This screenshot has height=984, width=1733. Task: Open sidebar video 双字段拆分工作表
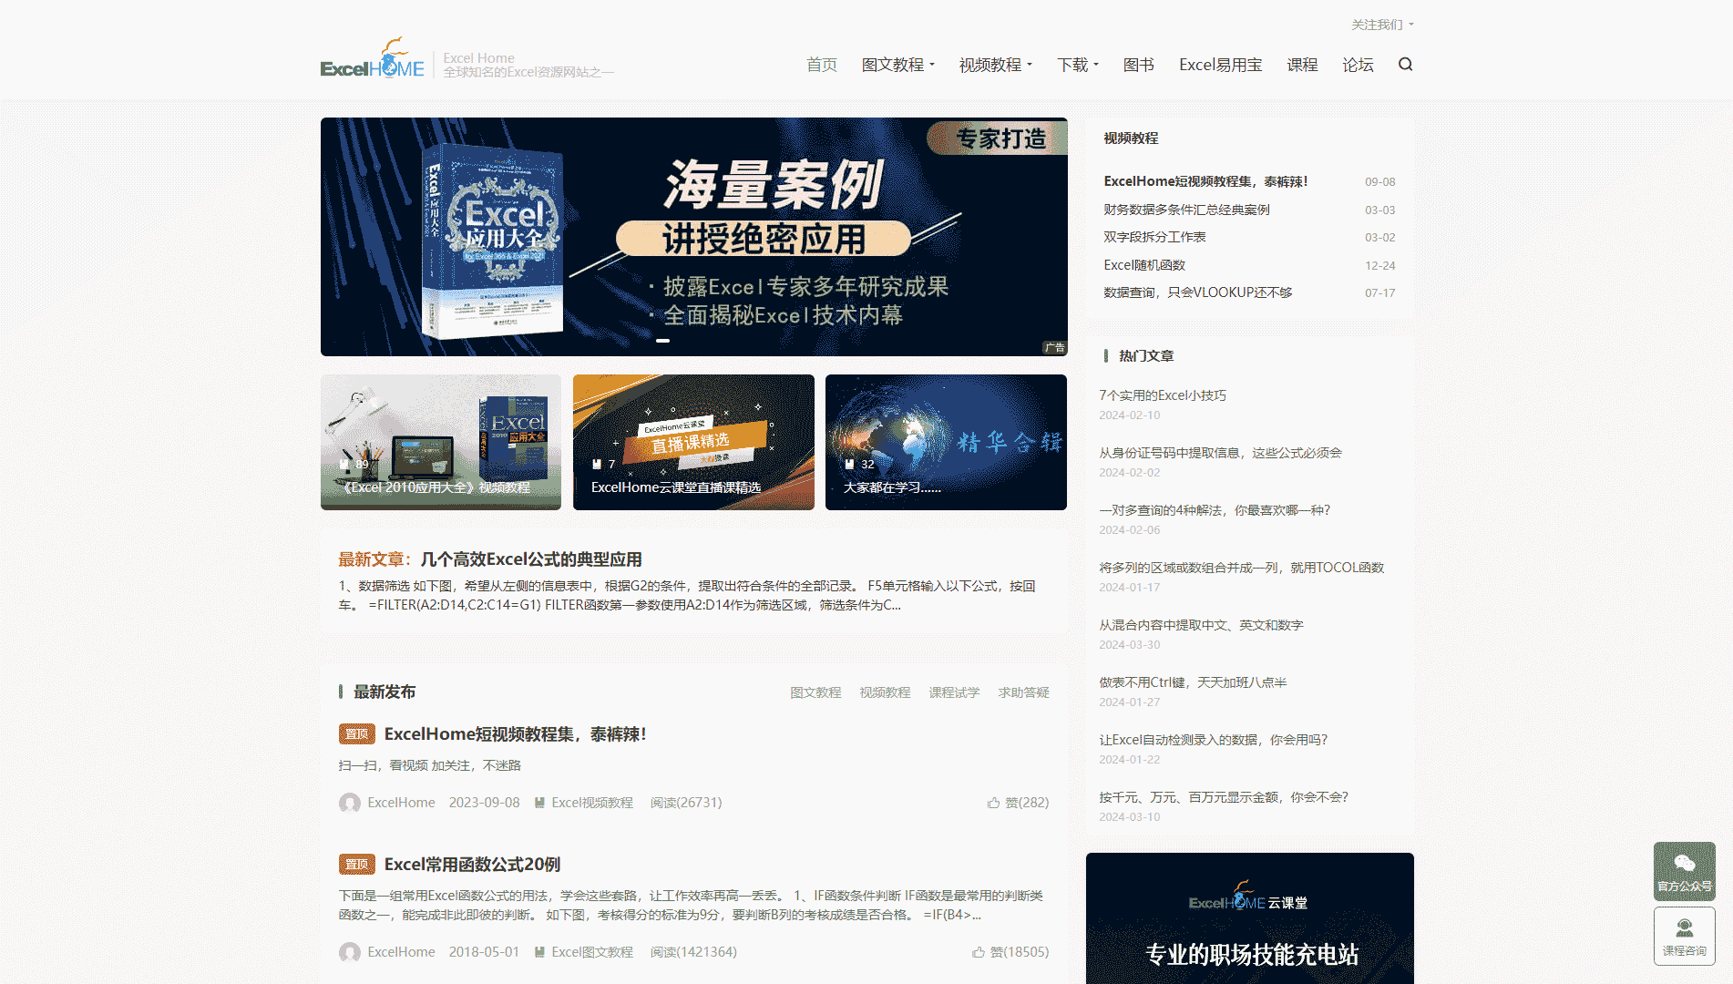pyautogui.click(x=1154, y=237)
